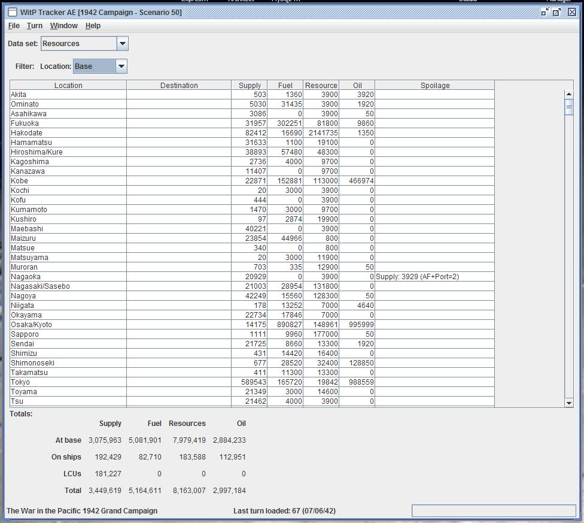Select the Hiroshima/Kure location cell

pos(68,152)
